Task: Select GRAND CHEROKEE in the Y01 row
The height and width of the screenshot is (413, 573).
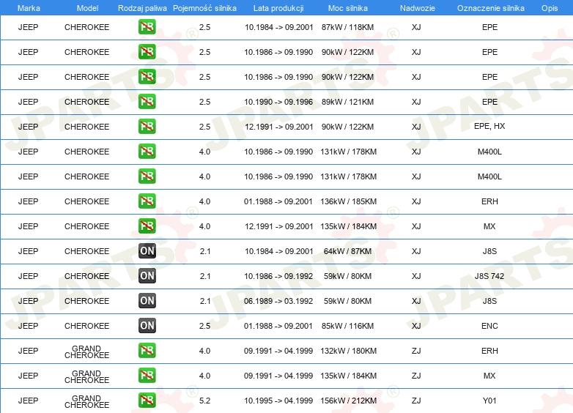Action: coord(86,402)
